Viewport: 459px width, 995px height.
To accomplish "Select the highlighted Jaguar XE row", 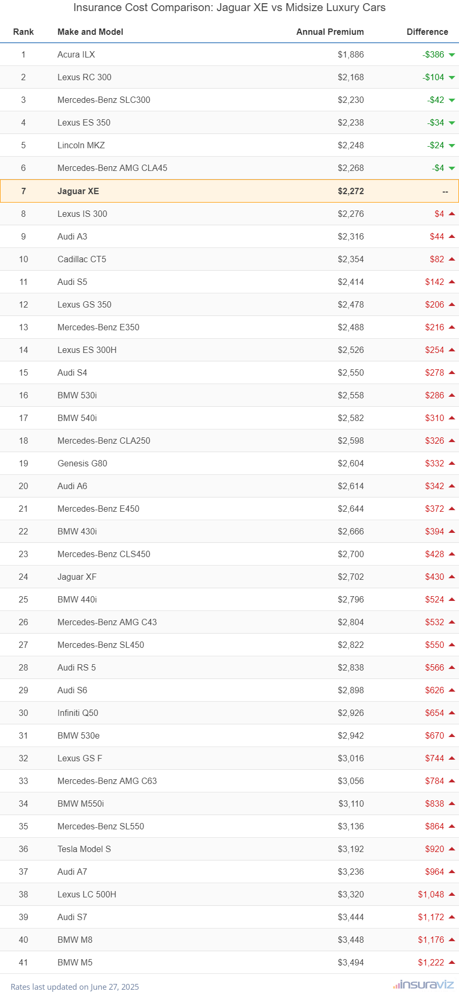I will (230, 191).
